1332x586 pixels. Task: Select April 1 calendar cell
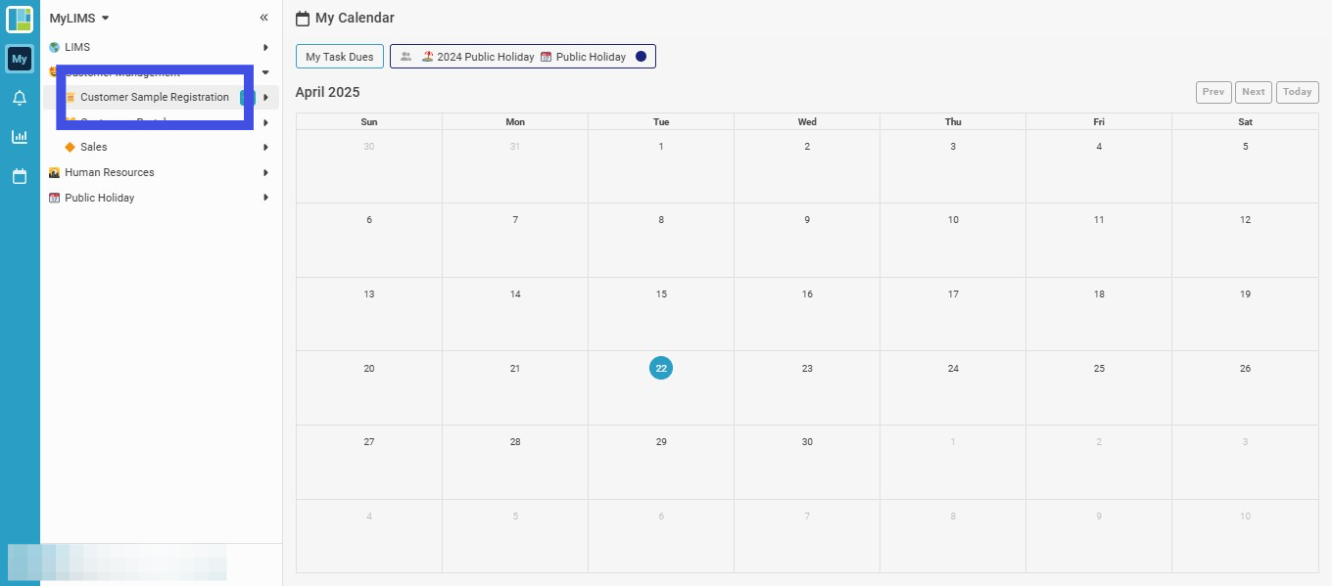pyautogui.click(x=661, y=166)
